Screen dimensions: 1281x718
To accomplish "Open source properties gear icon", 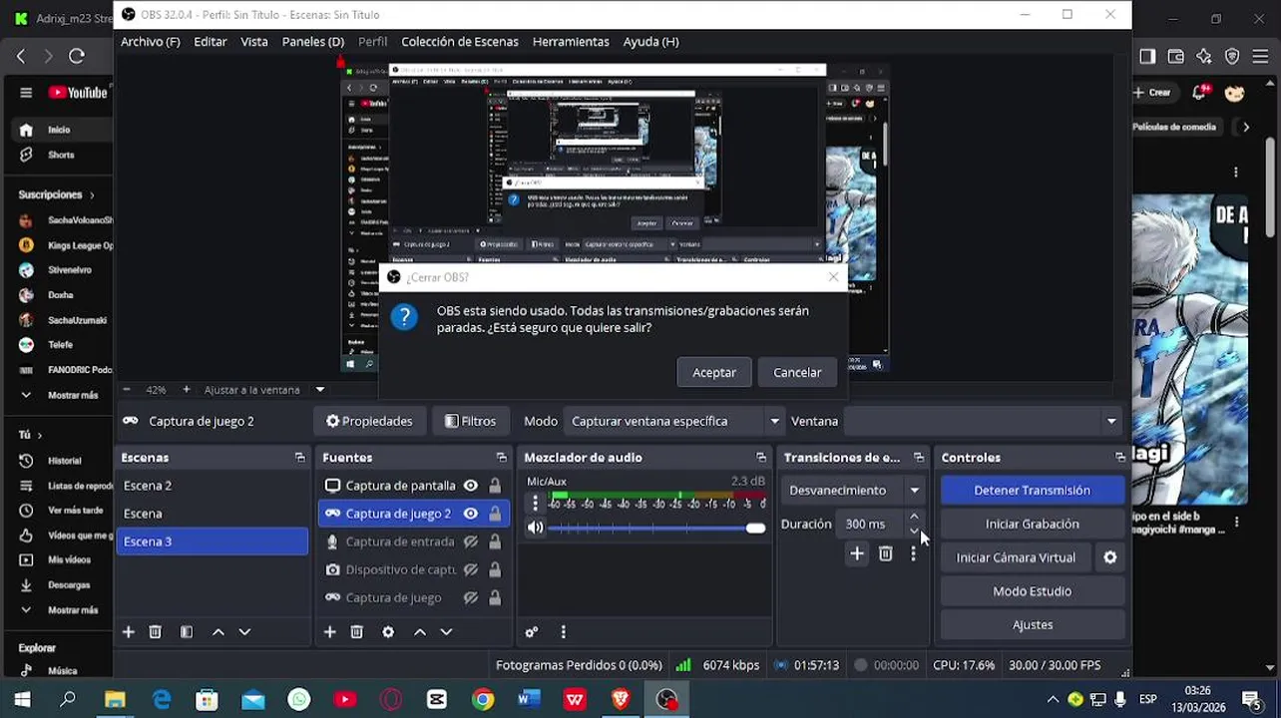I will (388, 632).
